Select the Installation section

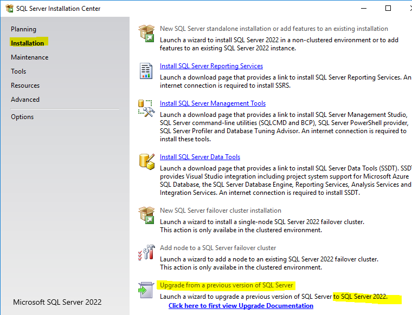tap(27, 43)
